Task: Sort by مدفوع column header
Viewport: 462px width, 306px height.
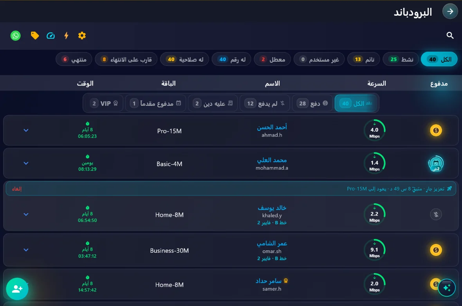Action: pos(439,83)
